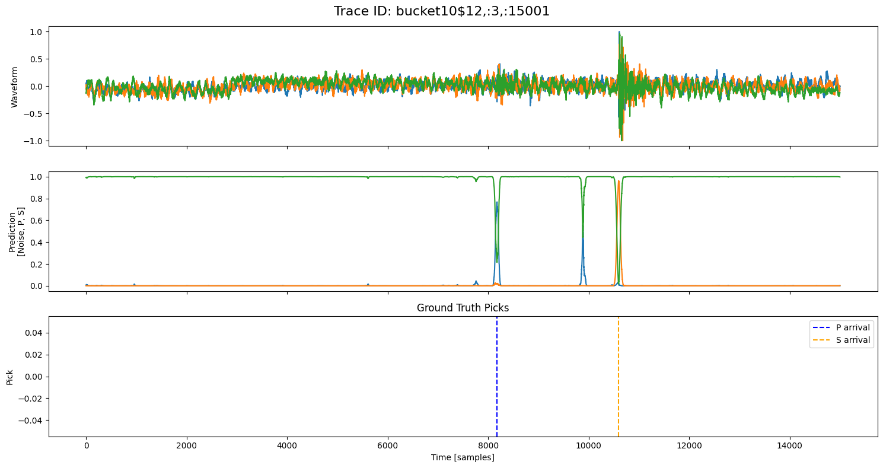The image size is (883, 468).
Task: Click the 0 x-axis tick label
Action: pyautogui.click(x=87, y=445)
